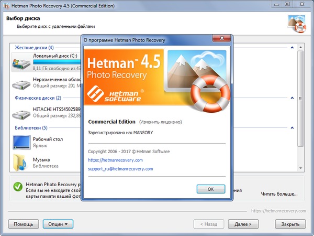Click the scroll down arrow in disk list
Screen dimensions: 314x236
[300, 168]
